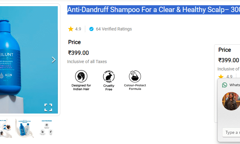
Task: Click the yellow star rating icon
Action: [71, 29]
